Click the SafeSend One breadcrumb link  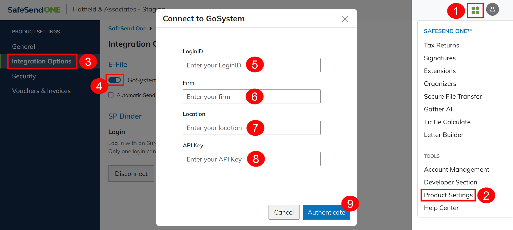[x=127, y=29]
